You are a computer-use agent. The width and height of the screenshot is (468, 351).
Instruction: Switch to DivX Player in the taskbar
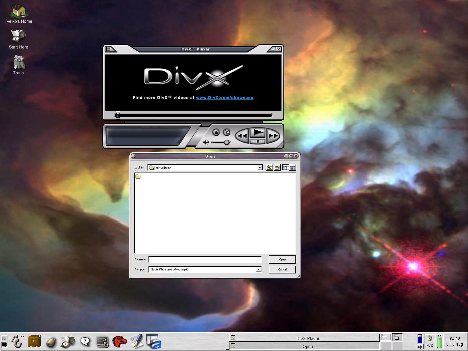[x=304, y=338]
